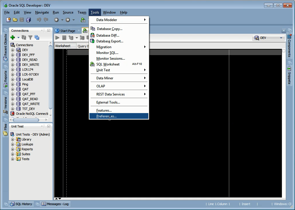Close the Start Page tab
Screen dimensions: 295x210
pyautogui.click(x=79, y=31)
